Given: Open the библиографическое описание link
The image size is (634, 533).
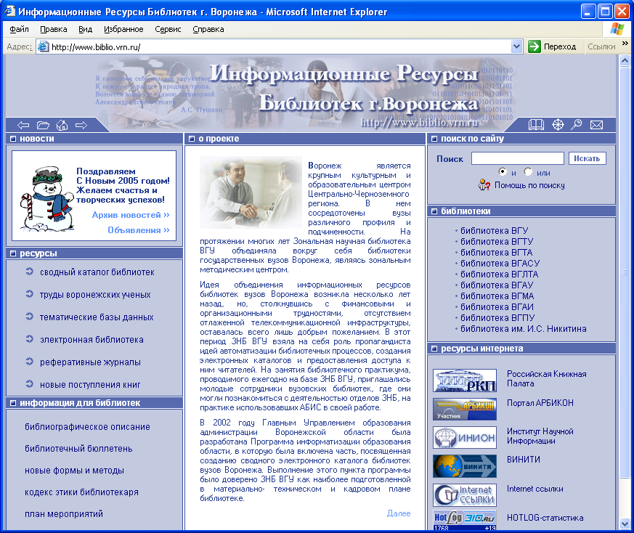Looking at the screenshot, I should click(x=87, y=427).
